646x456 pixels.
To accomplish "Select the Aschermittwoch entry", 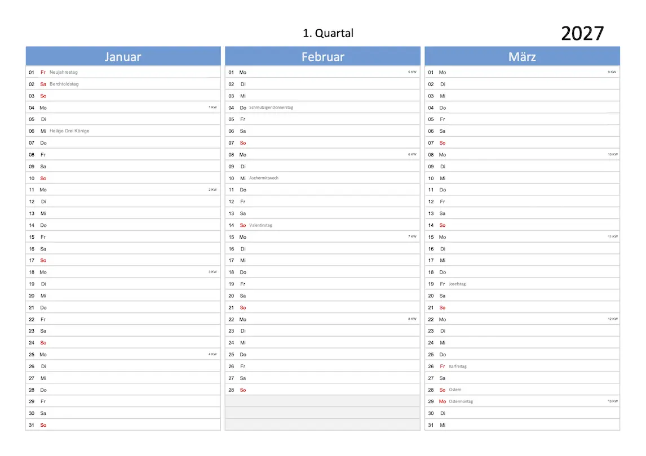I will [x=264, y=178].
